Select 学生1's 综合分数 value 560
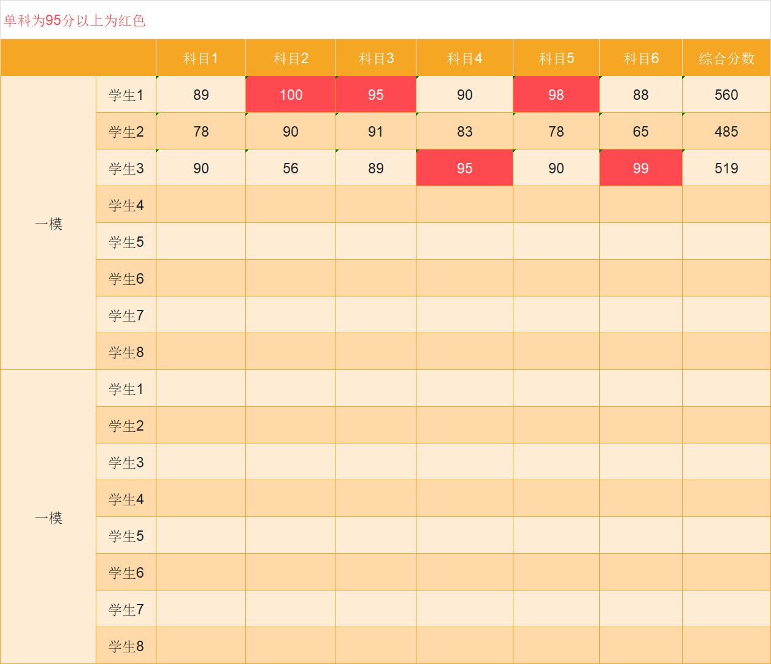The width and height of the screenshot is (771, 664). 726,95
